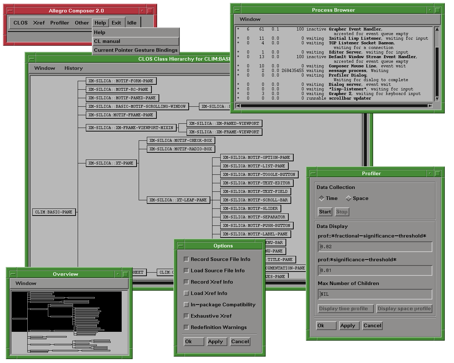Click Cancel in Profiler window
This screenshot has width=454, height=363.
372,325
